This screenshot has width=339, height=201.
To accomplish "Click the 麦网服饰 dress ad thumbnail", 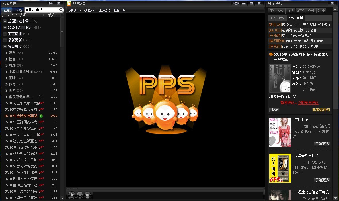I will pyautogui.click(x=280, y=132).
